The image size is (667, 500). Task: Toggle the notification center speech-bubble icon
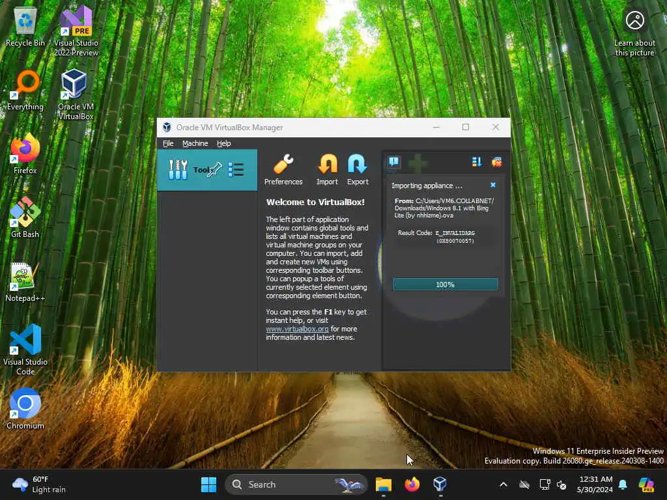[394, 161]
